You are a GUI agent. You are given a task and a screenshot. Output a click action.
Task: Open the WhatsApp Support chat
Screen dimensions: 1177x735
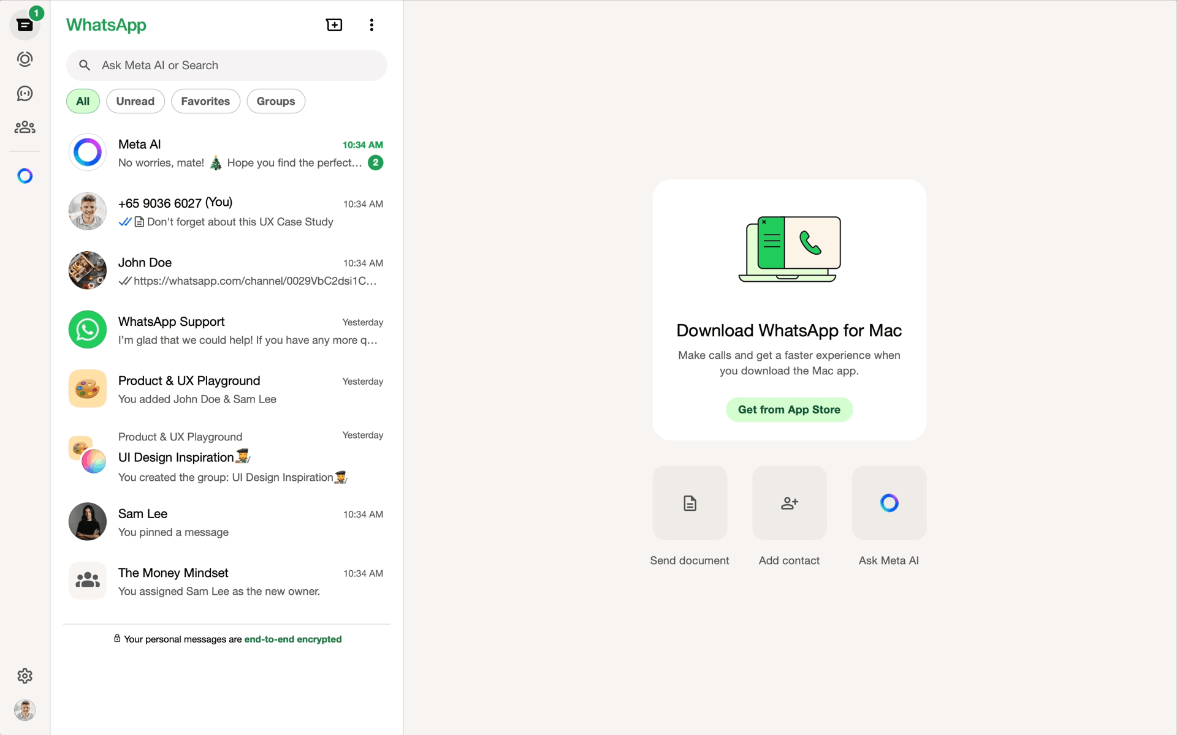coord(226,331)
